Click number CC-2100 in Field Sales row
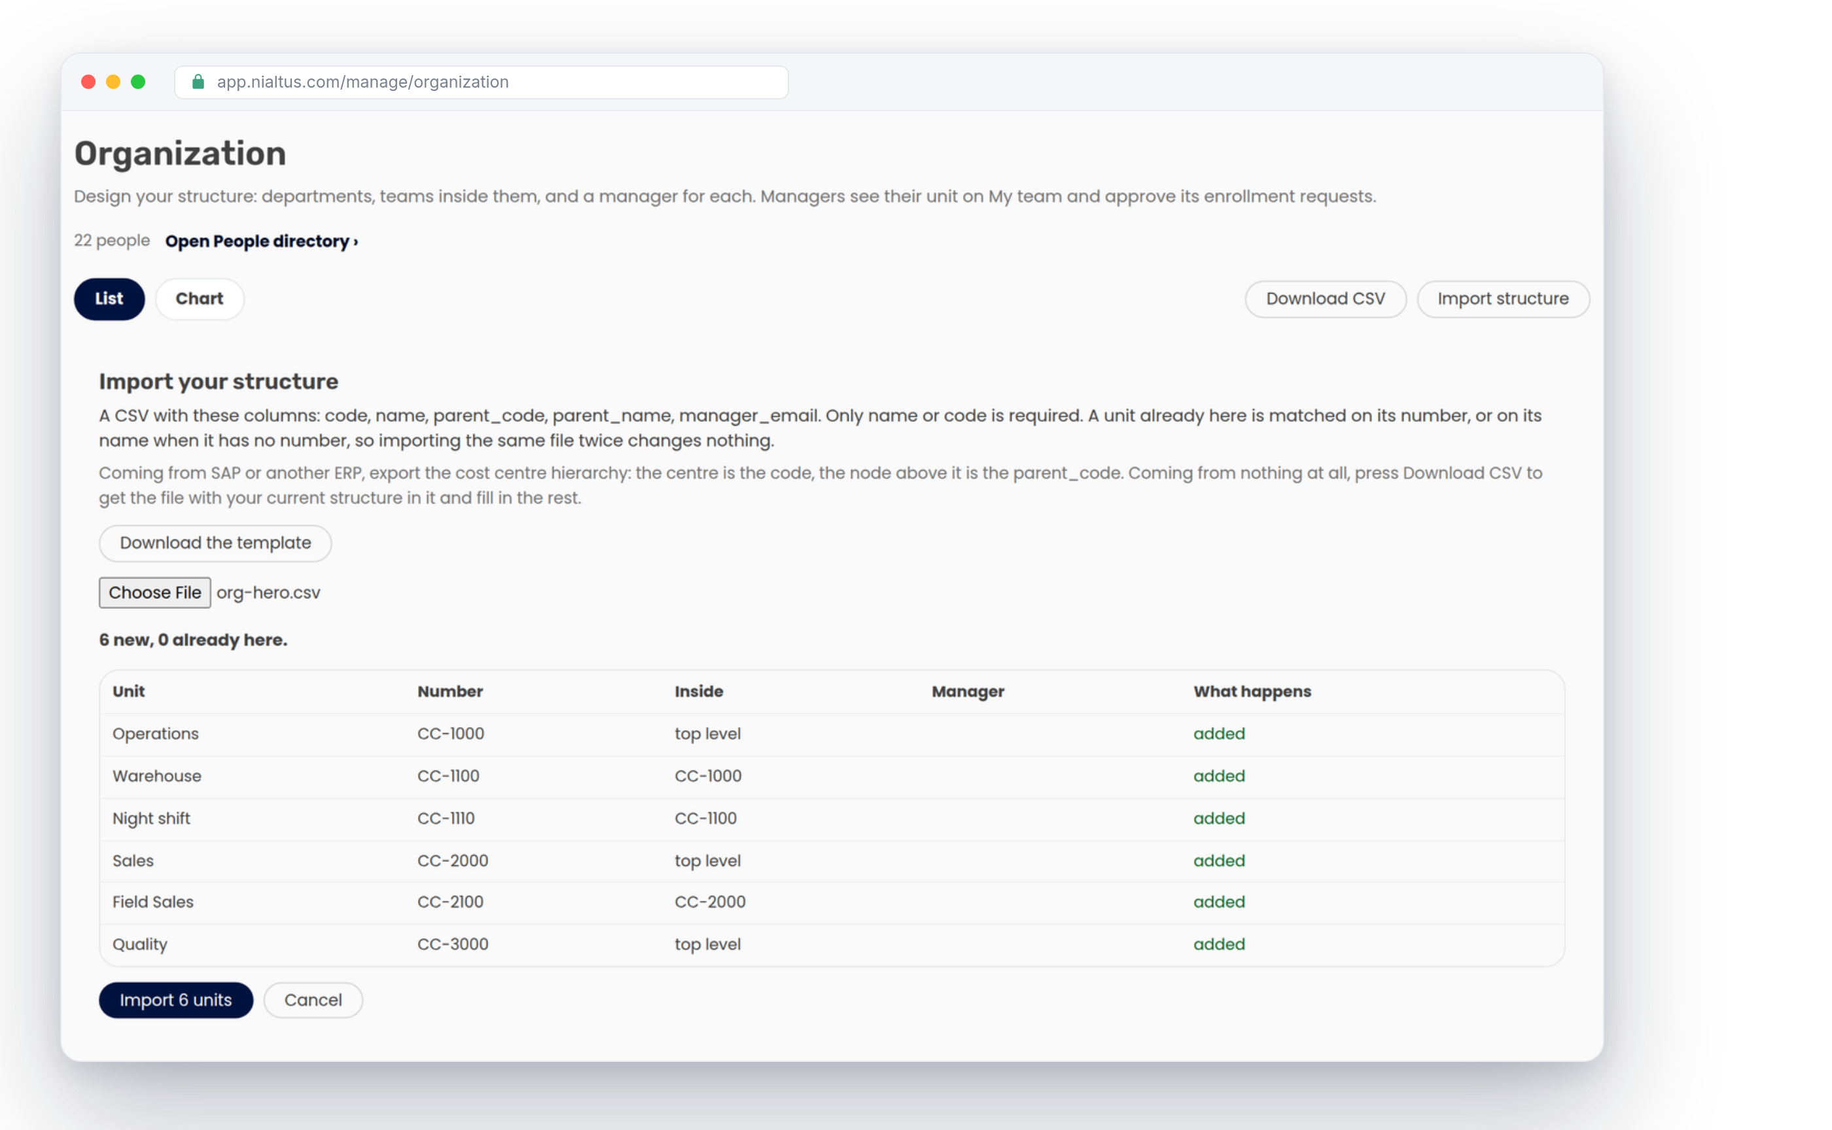The height and width of the screenshot is (1130, 1832). pyautogui.click(x=450, y=902)
